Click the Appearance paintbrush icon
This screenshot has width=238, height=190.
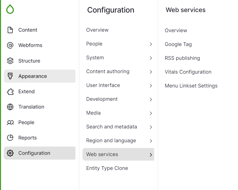(x=10, y=76)
